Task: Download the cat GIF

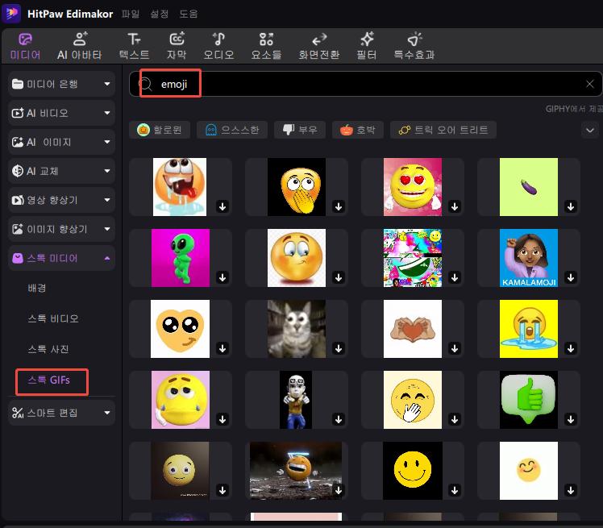Action: [x=339, y=348]
